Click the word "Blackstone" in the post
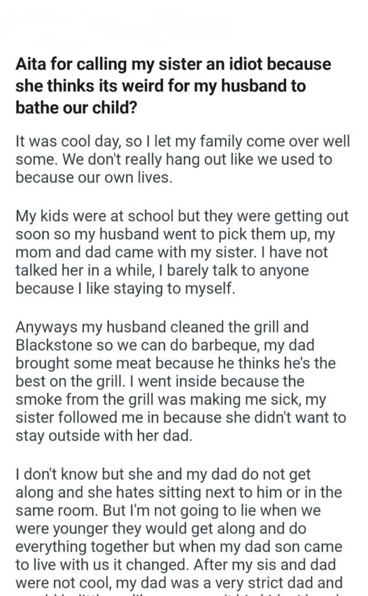 click(x=53, y=346)
